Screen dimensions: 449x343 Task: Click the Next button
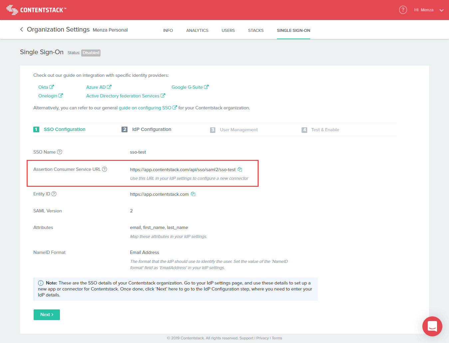click(47, 315)
